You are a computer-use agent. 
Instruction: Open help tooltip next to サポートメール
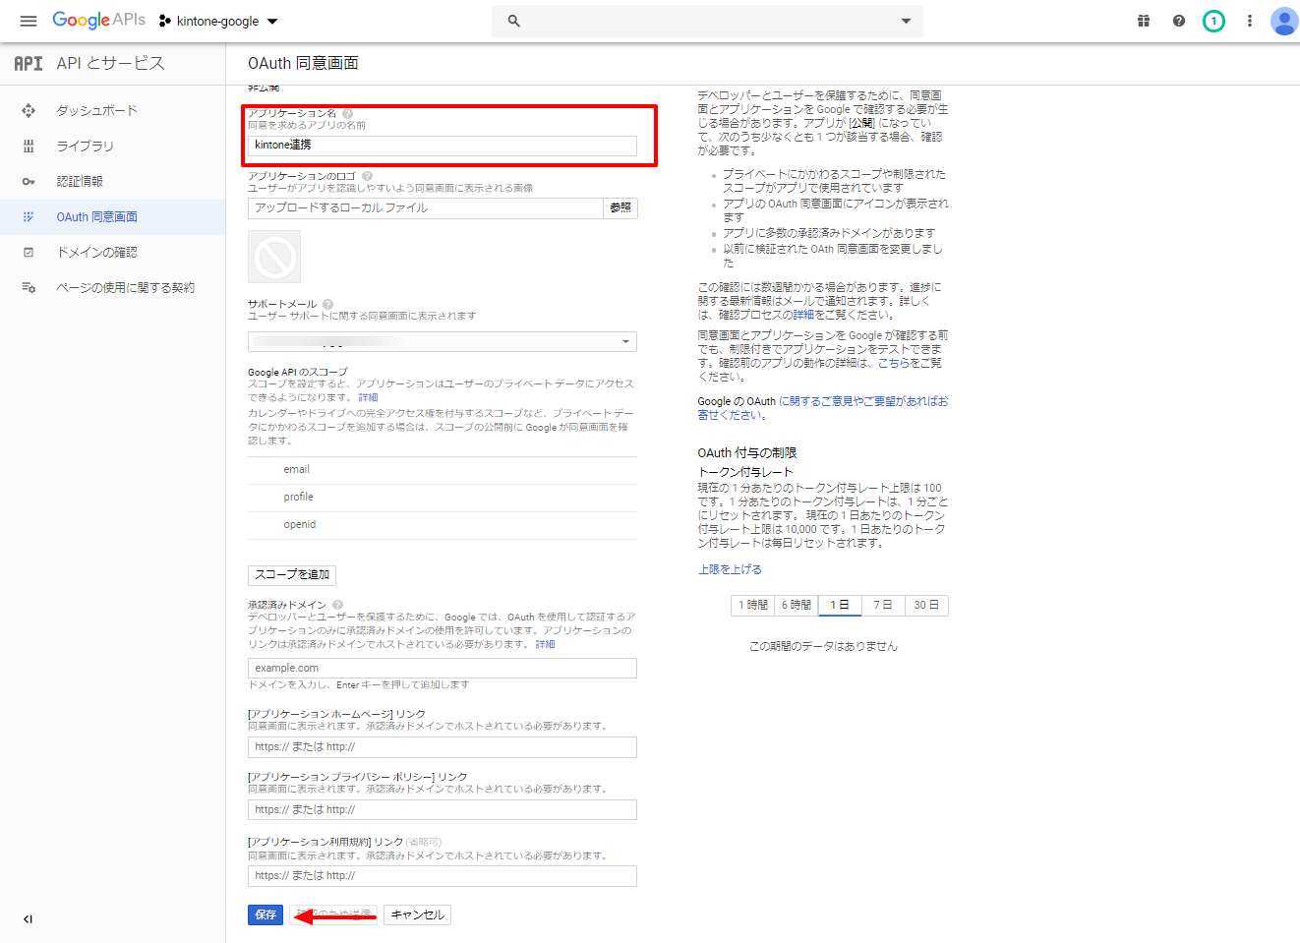[x=327, y=304]
